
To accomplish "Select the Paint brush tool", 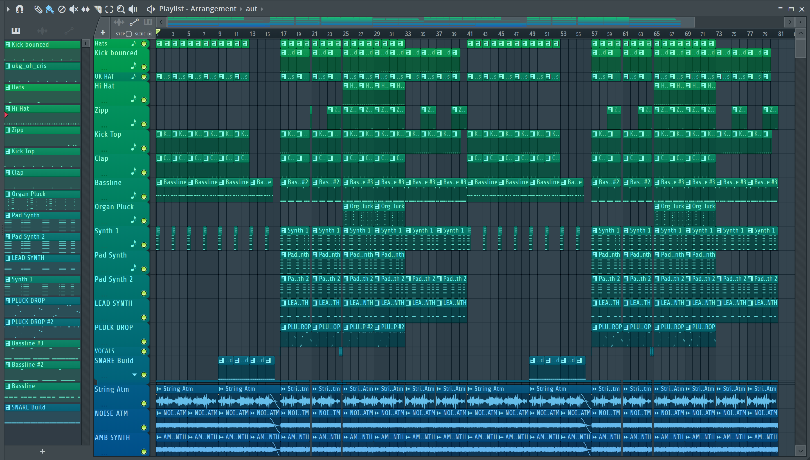I will click(x=50, y=9).
